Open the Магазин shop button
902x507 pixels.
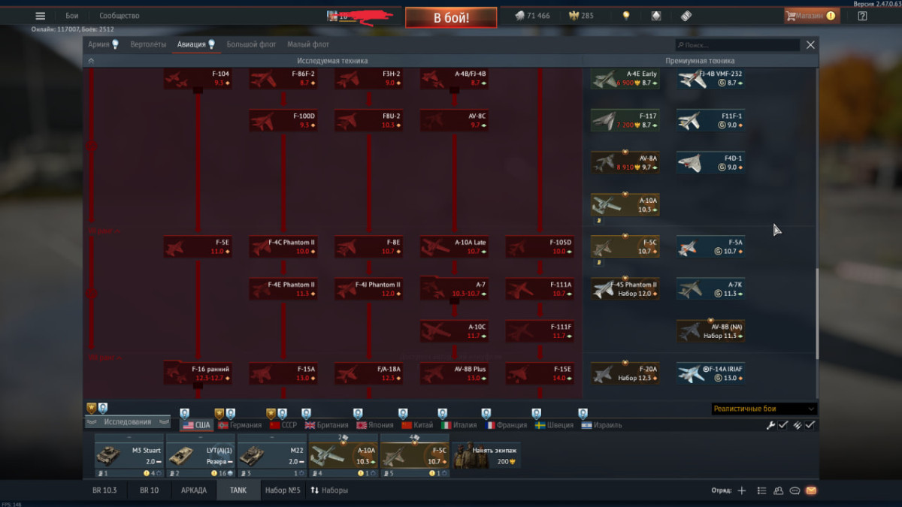811,15
